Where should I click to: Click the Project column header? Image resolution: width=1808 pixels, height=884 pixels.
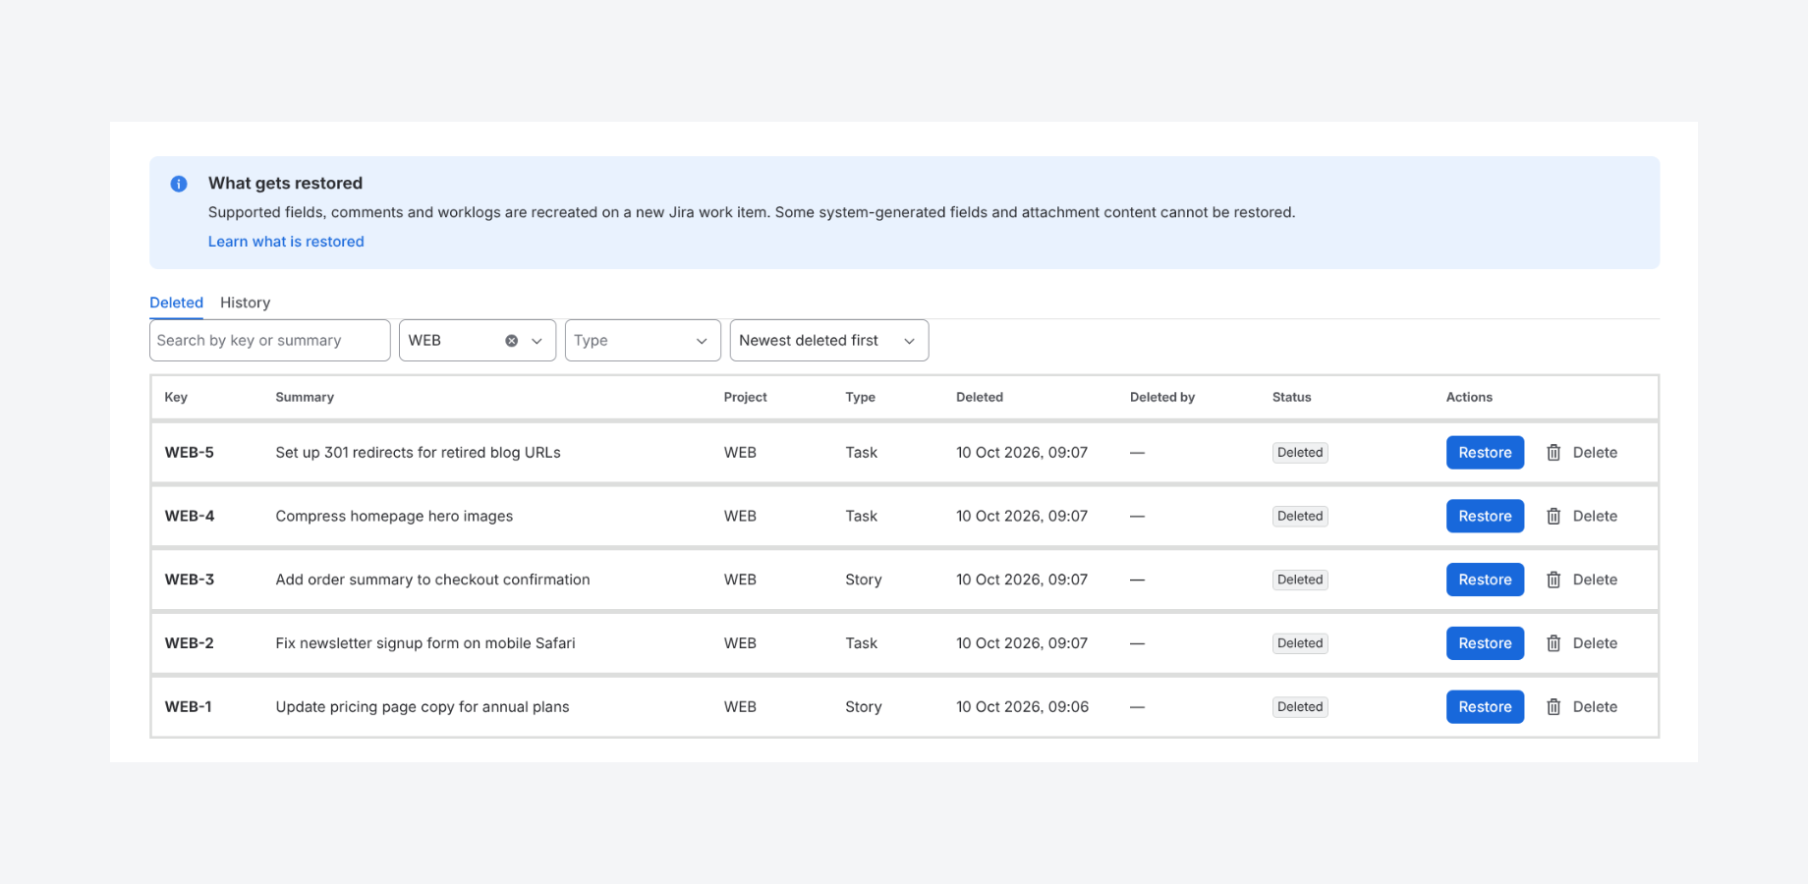click(745, 398)
